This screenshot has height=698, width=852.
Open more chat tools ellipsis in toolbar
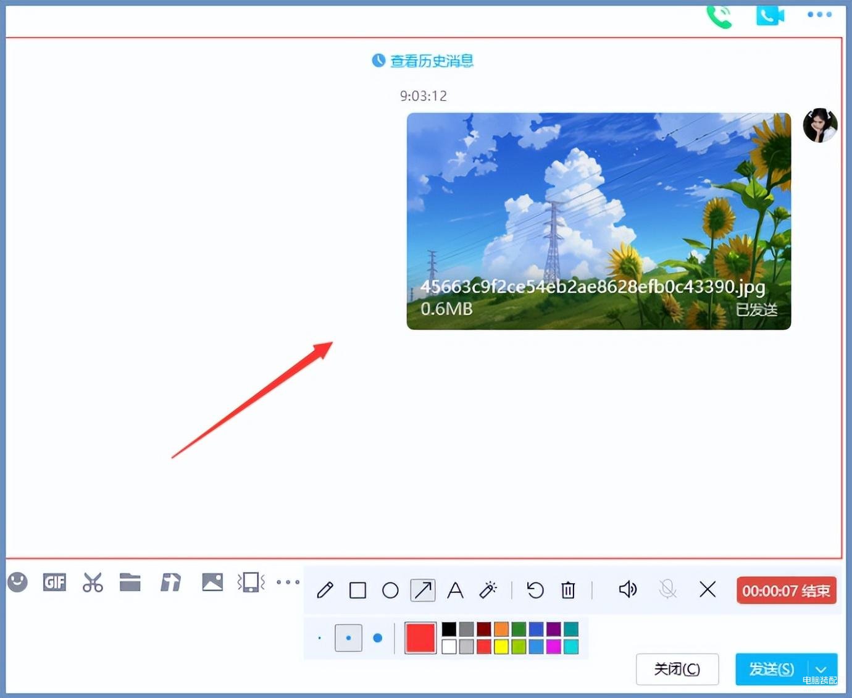coord(288,582)
